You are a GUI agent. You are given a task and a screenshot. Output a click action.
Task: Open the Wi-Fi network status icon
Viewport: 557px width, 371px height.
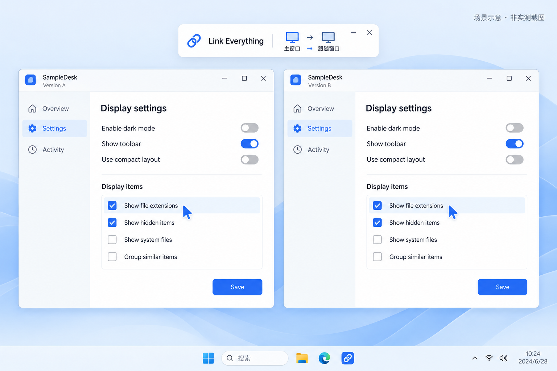(x=489, y=358)
